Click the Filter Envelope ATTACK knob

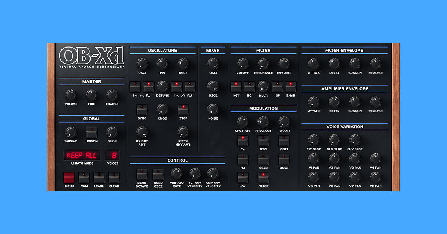314,64
